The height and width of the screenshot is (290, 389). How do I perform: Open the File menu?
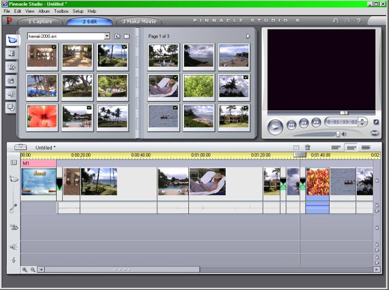pyautogui.click(x=7, y=11)
